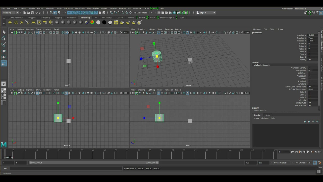Toggle auto keyframe button near time slider
The height and width of the screenshot is (182, 323).
coord(315,163)
